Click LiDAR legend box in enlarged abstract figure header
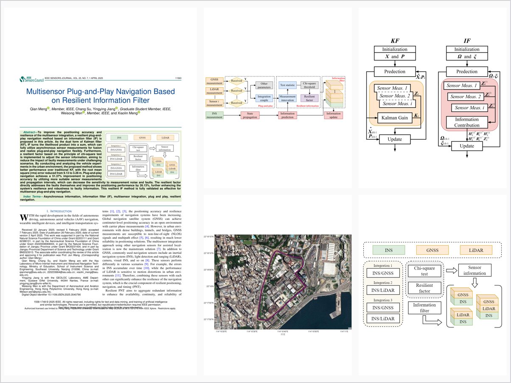This screenshot has height=383, width=511. [x=475, y=250]
